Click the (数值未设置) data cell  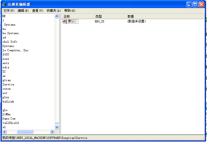(136, 21)
